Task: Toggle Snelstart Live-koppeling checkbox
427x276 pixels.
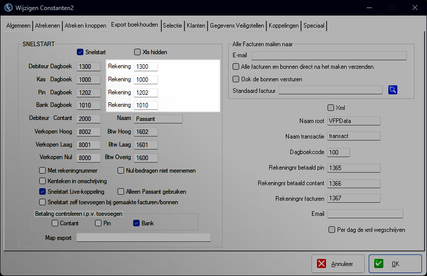Action: click(43, 192)
